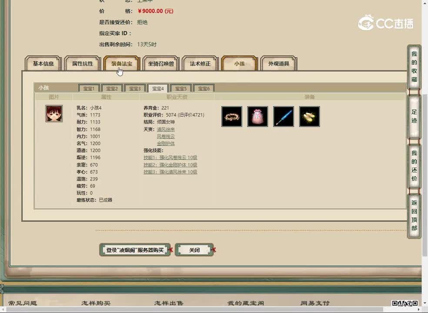This screenshot has height=313, width=428.
Task: Click the pink dress equipment icon
Action: coord(257,117)
